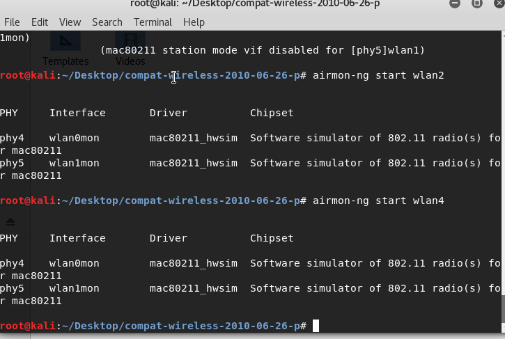The image size is (505, 339).
Task: Click the 'station mode vif disabled' message line
Action: tap(263, 50)
